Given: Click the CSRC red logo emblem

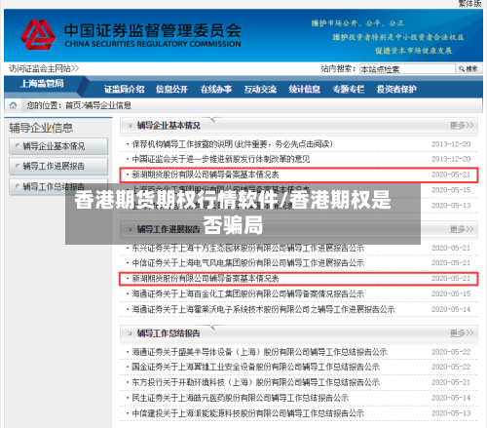Looking at the screenshot, I should [x=38, y=35].
